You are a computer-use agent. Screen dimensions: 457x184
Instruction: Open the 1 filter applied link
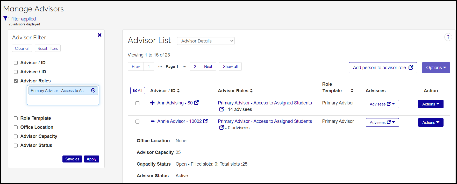(22, 19)
